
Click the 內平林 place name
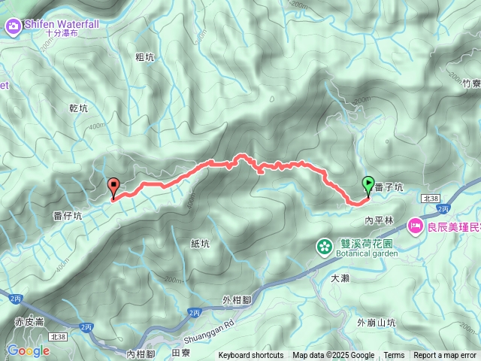pyautogui.click(x=379, y=220)
